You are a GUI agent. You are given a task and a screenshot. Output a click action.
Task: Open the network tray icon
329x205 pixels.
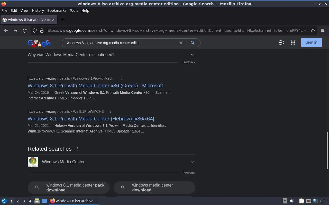(309, 201)
